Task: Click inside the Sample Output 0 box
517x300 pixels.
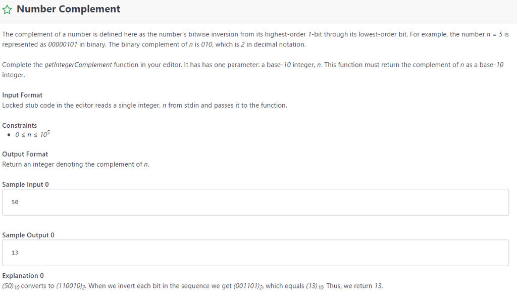Action: coord(255,253)
